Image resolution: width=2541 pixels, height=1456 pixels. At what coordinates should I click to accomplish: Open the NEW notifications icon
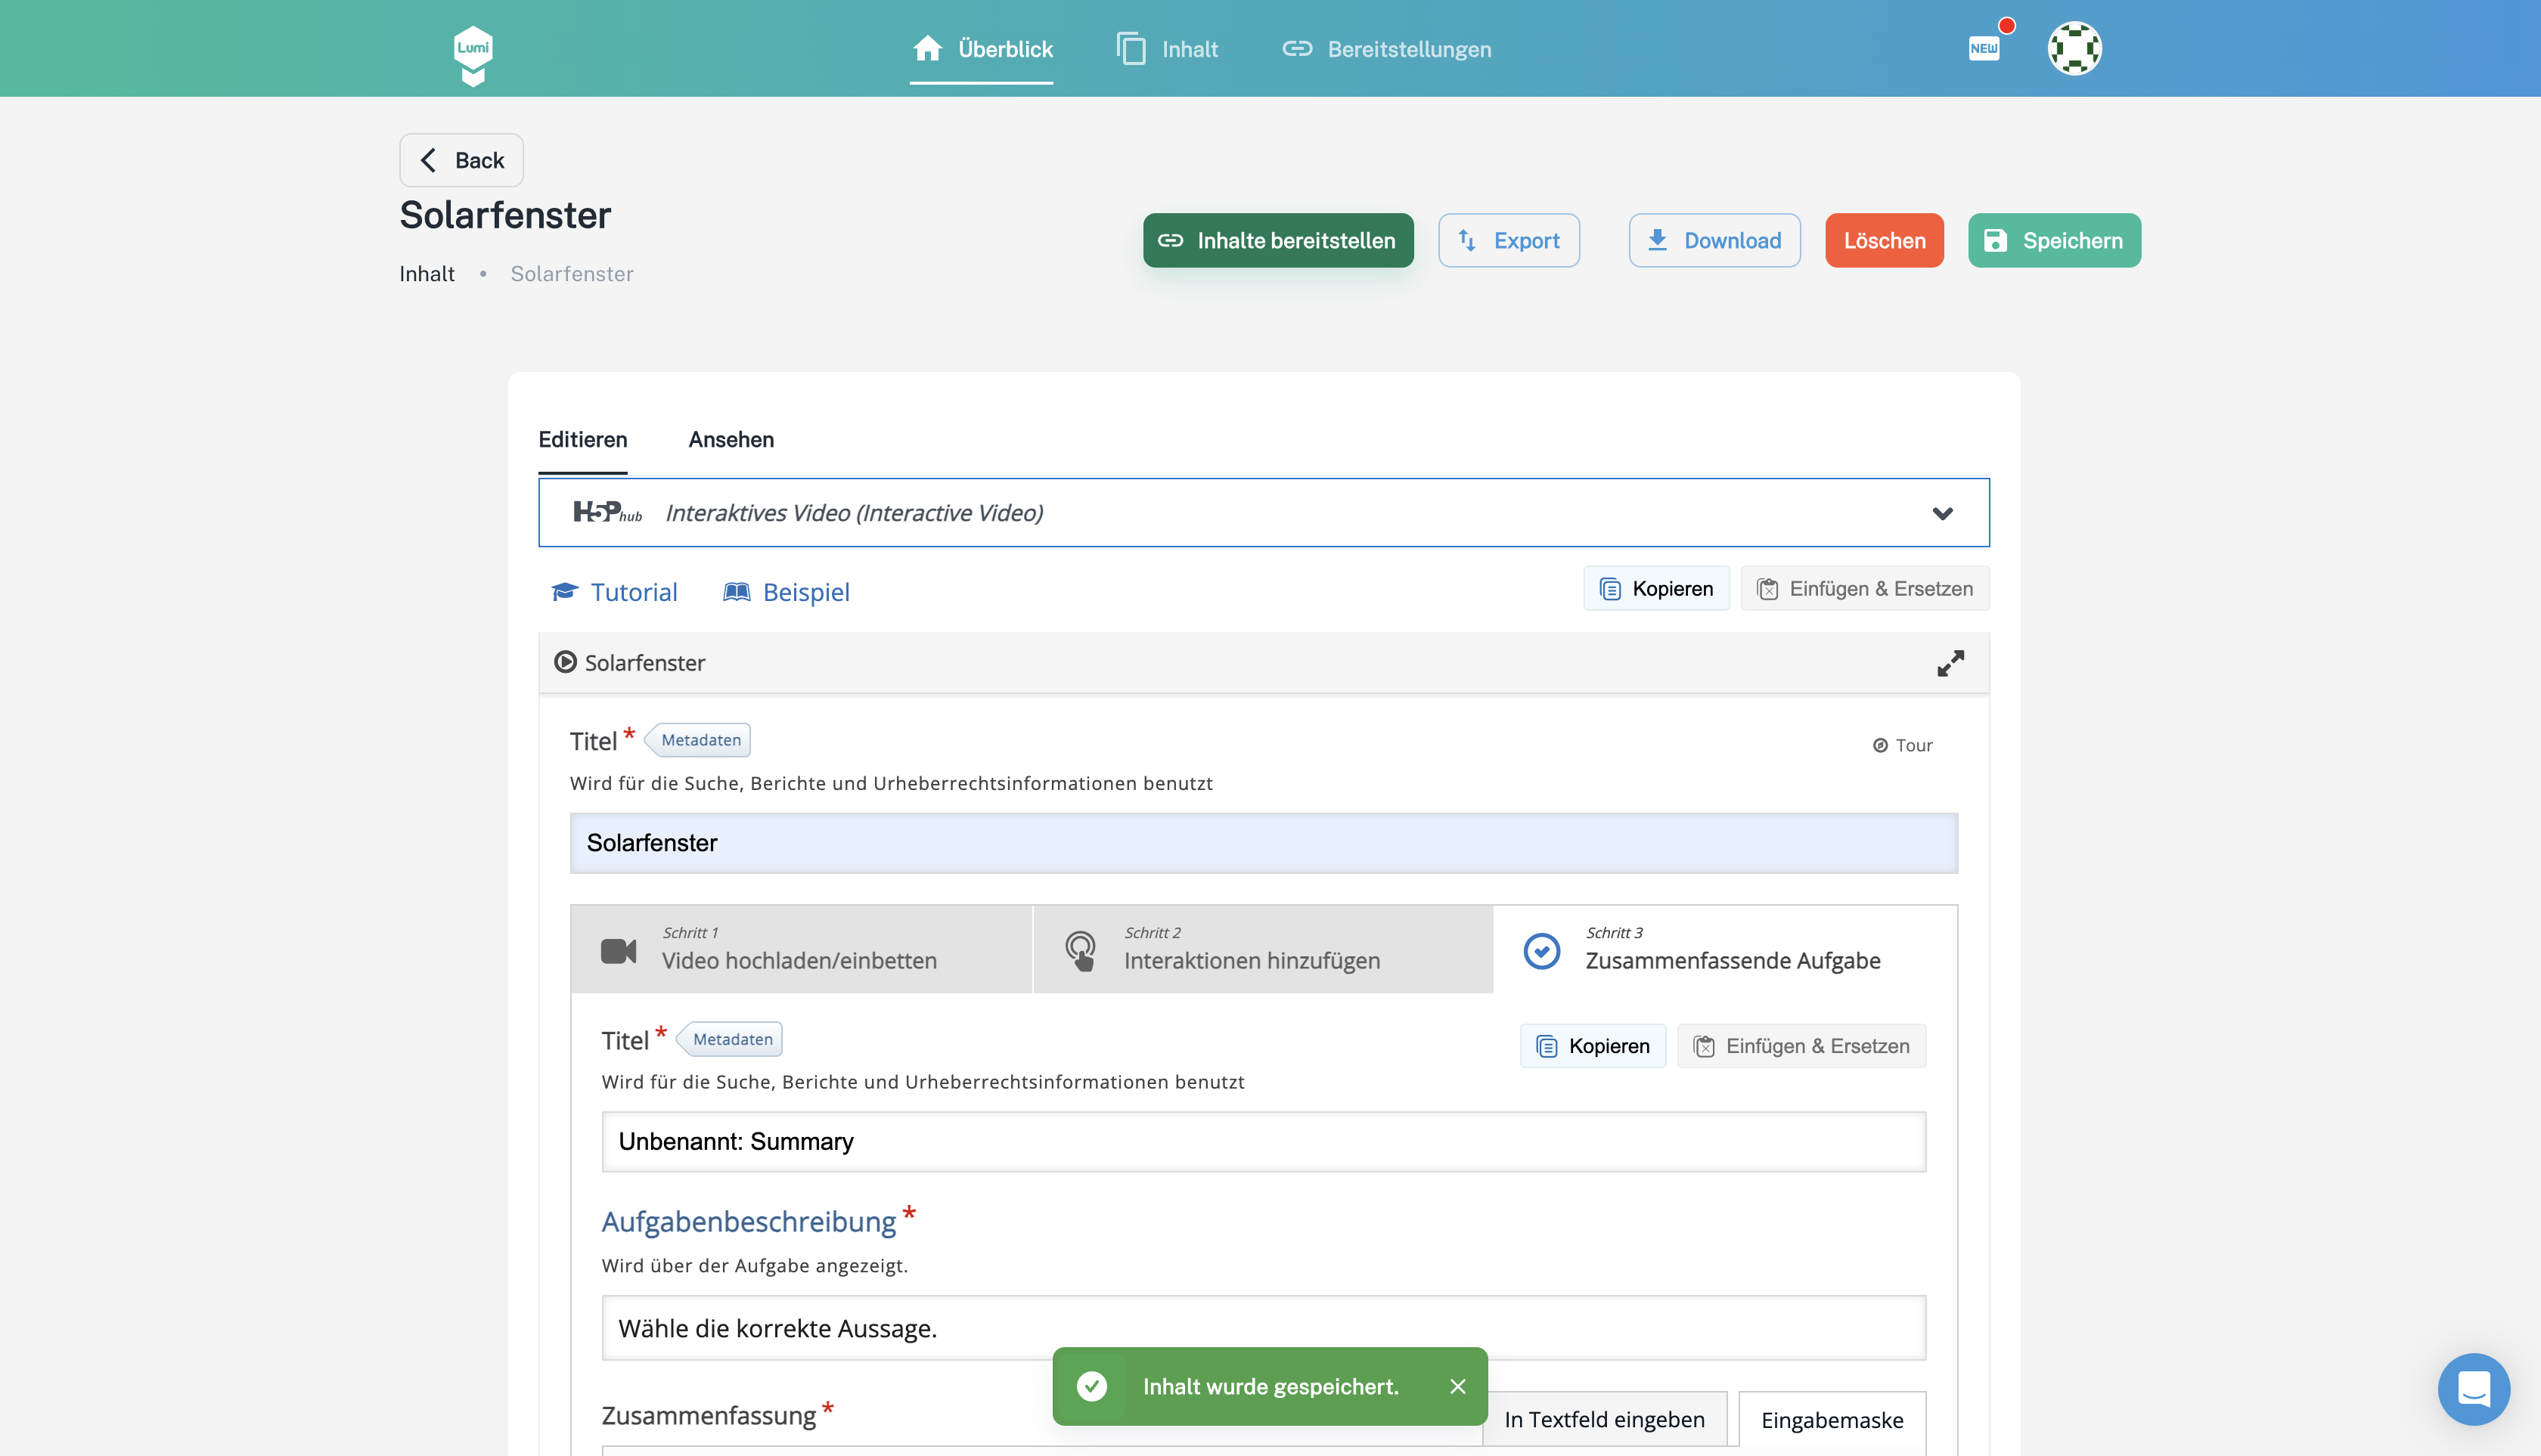coord(1984,48)
